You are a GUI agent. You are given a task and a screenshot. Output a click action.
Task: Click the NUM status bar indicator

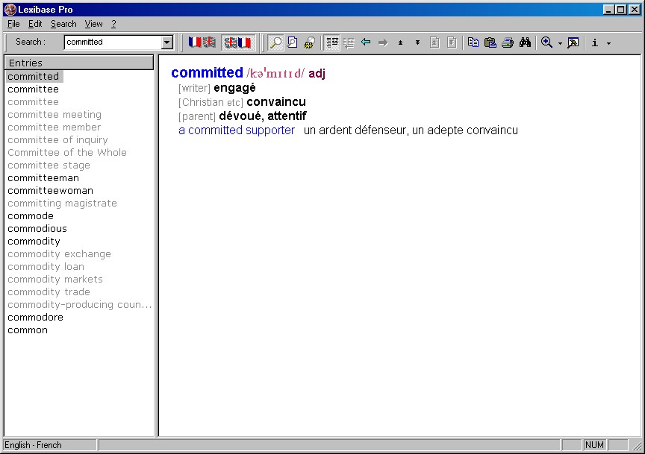pyautogui.click(x=594, y=445)
